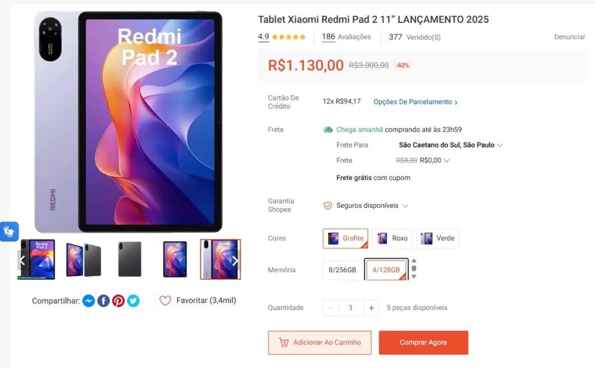Expand the São Caetano do Sul location dropdown

coord(450,145)
